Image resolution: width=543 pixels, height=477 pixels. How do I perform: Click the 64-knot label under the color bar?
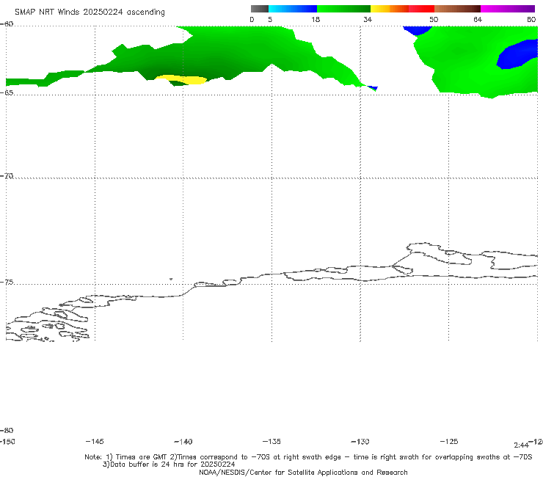(478, 20)
